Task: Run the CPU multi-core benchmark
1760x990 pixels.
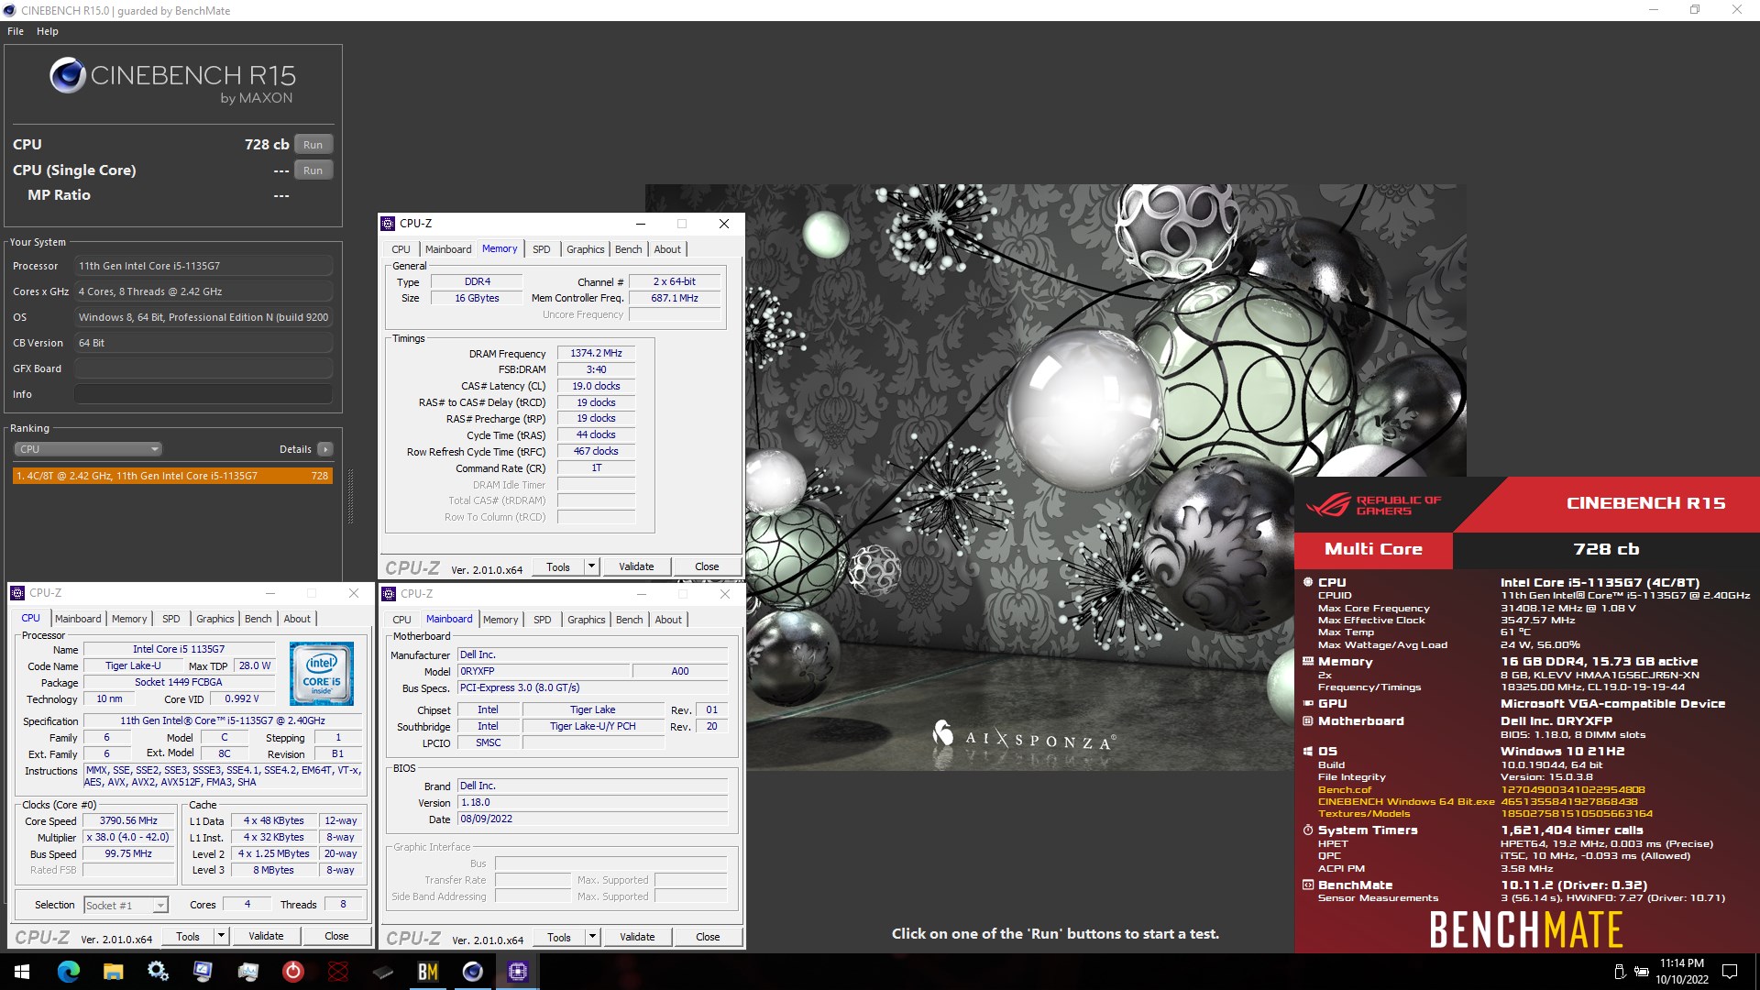Action: (x=313, y=145)
